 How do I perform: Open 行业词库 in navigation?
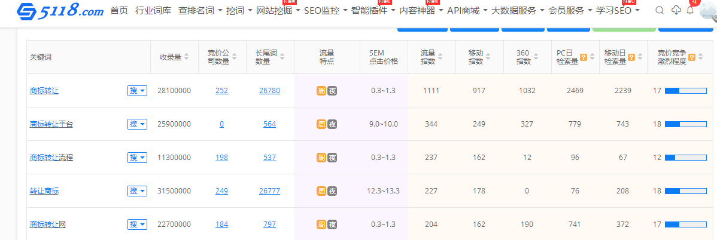(153, 11)
